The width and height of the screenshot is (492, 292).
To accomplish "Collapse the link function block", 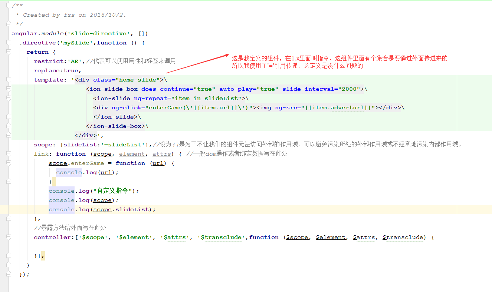I will click(x=9, y=154).
